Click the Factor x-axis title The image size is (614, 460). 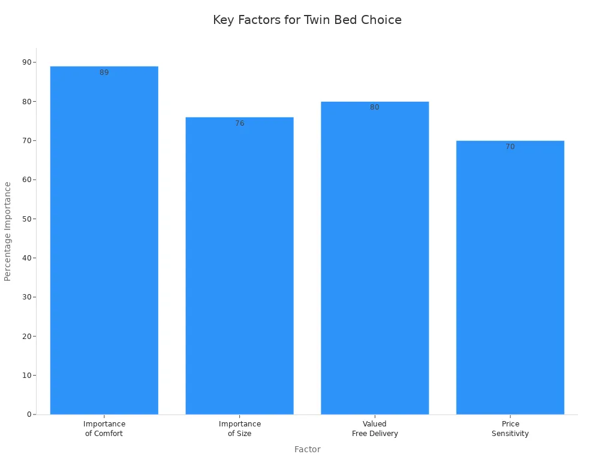click(307, 449)
